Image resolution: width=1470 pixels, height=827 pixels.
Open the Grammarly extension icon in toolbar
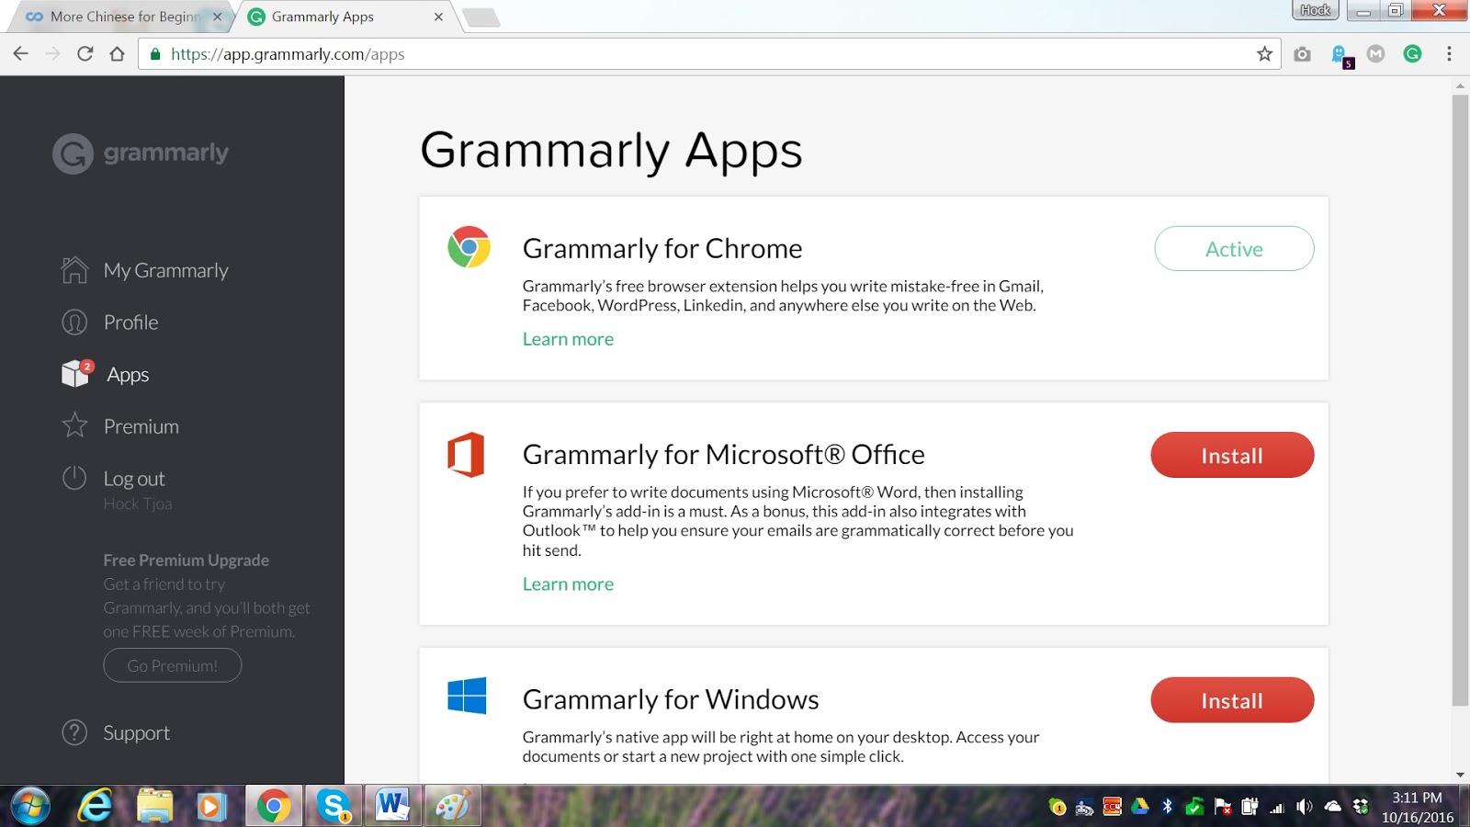click(x=1413, y=54)
